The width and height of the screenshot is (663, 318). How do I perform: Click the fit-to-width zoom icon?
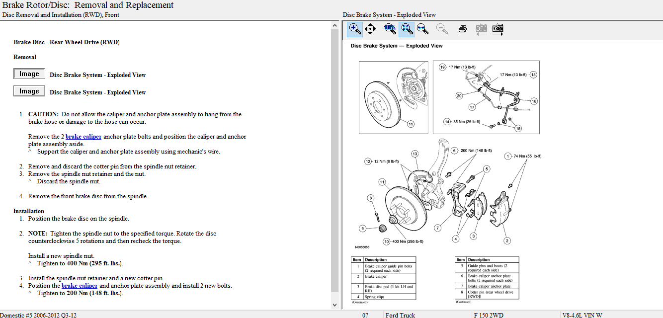click(423, 29)
